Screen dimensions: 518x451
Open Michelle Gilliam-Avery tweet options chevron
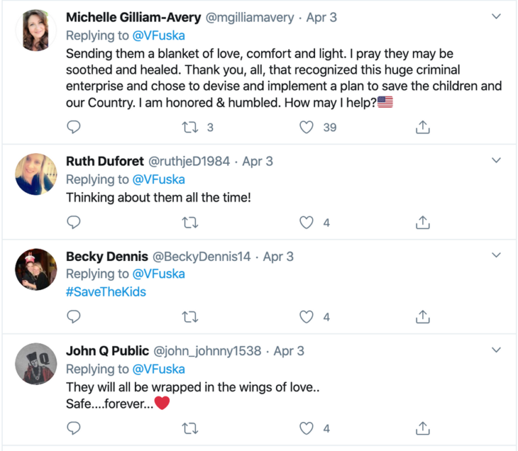coord(496,16)
